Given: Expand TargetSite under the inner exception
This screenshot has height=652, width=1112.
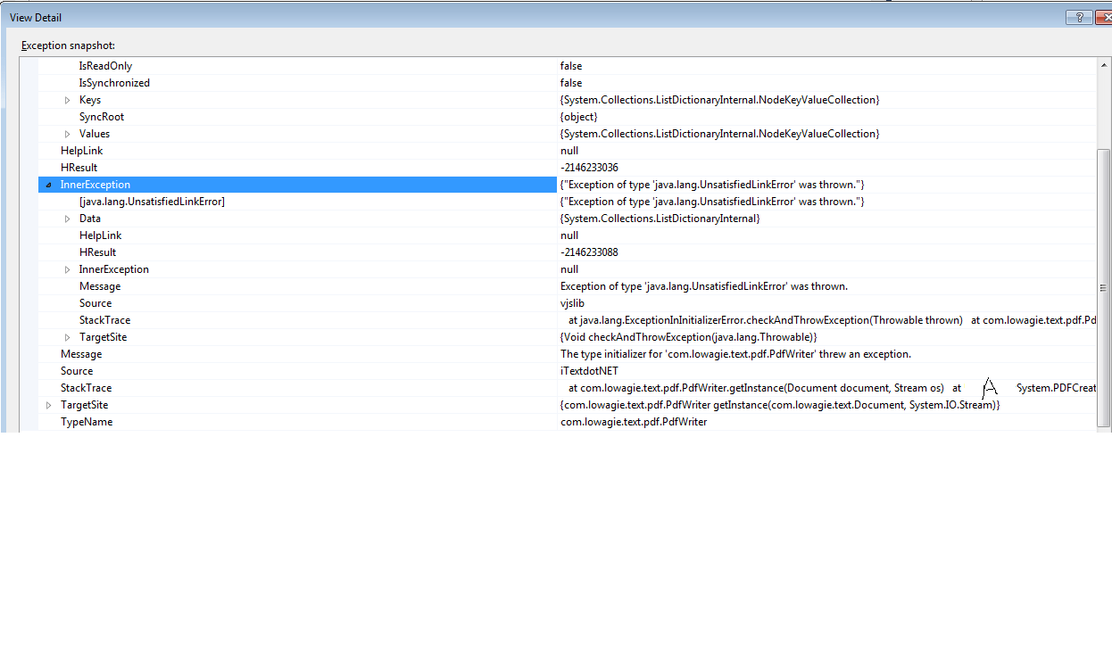Looking at the screenshot, I should pyautogui.click(x=68, y=336).
